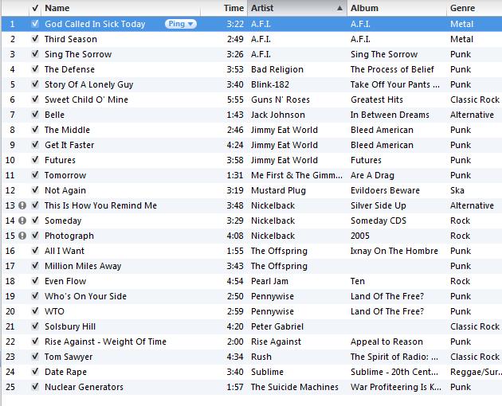Click the artist Bad Religion
Screen dimensions: 502x406
pos(277,69)
